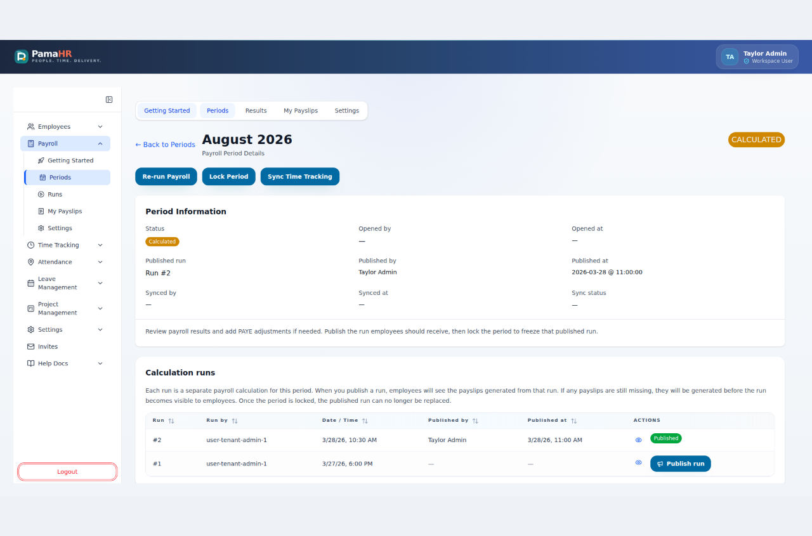Viewport: 812px width, 536px height.
Task: Click Taylor Admin in the run #2 row
Action: click(447, 440)
